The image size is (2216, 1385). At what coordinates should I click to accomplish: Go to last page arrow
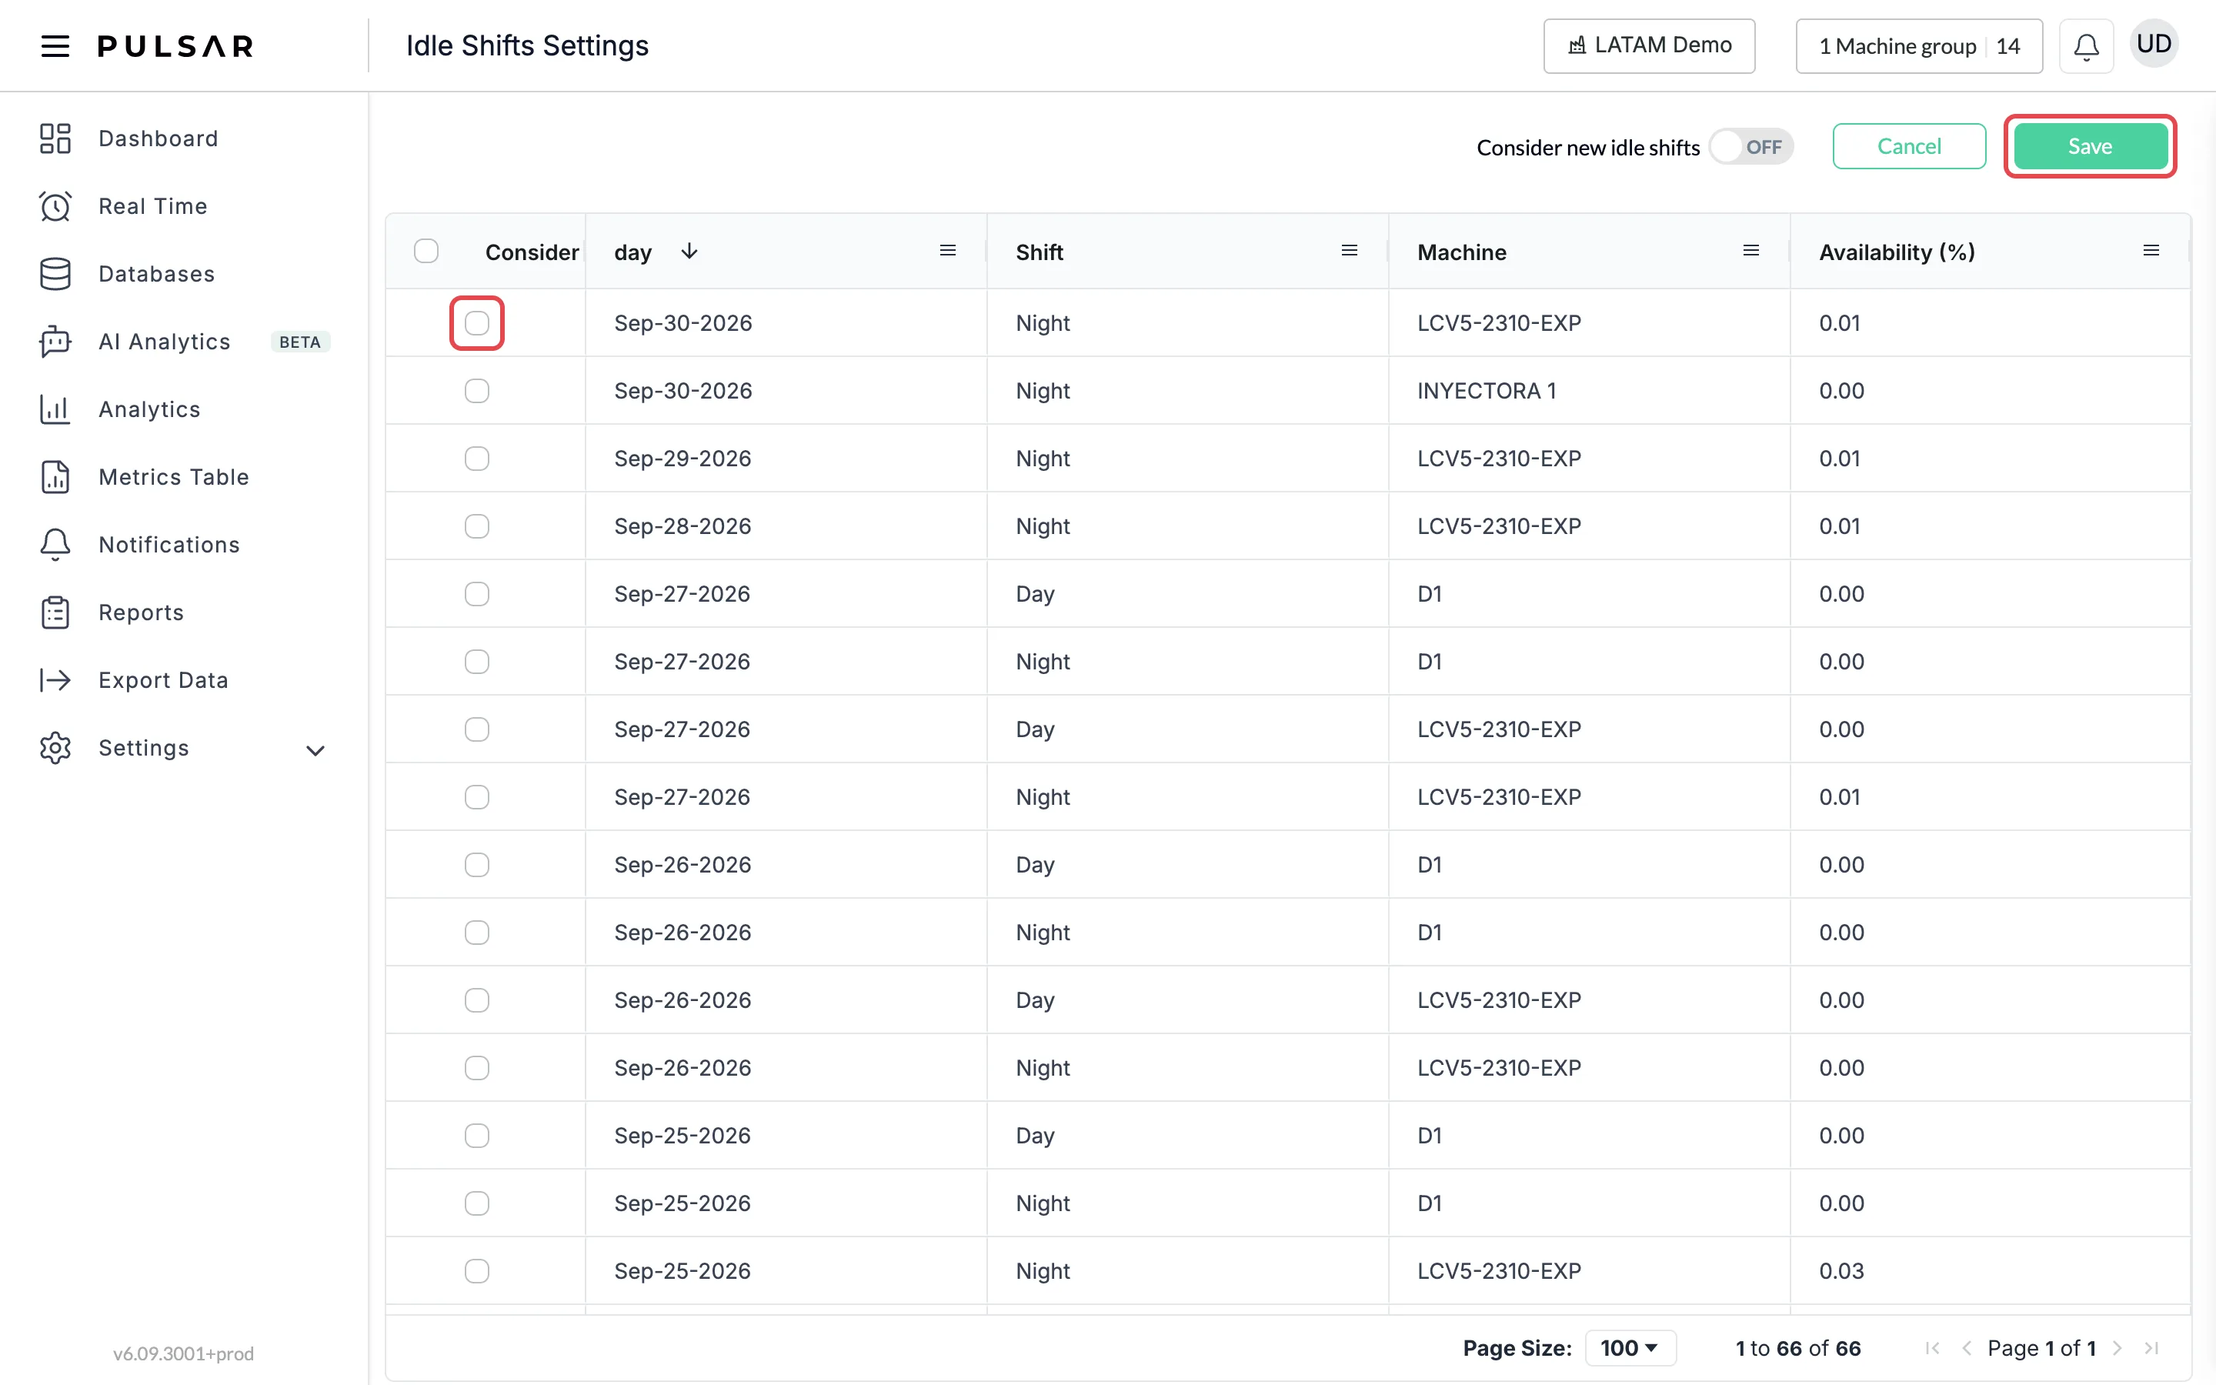tap(2152, 1348)
